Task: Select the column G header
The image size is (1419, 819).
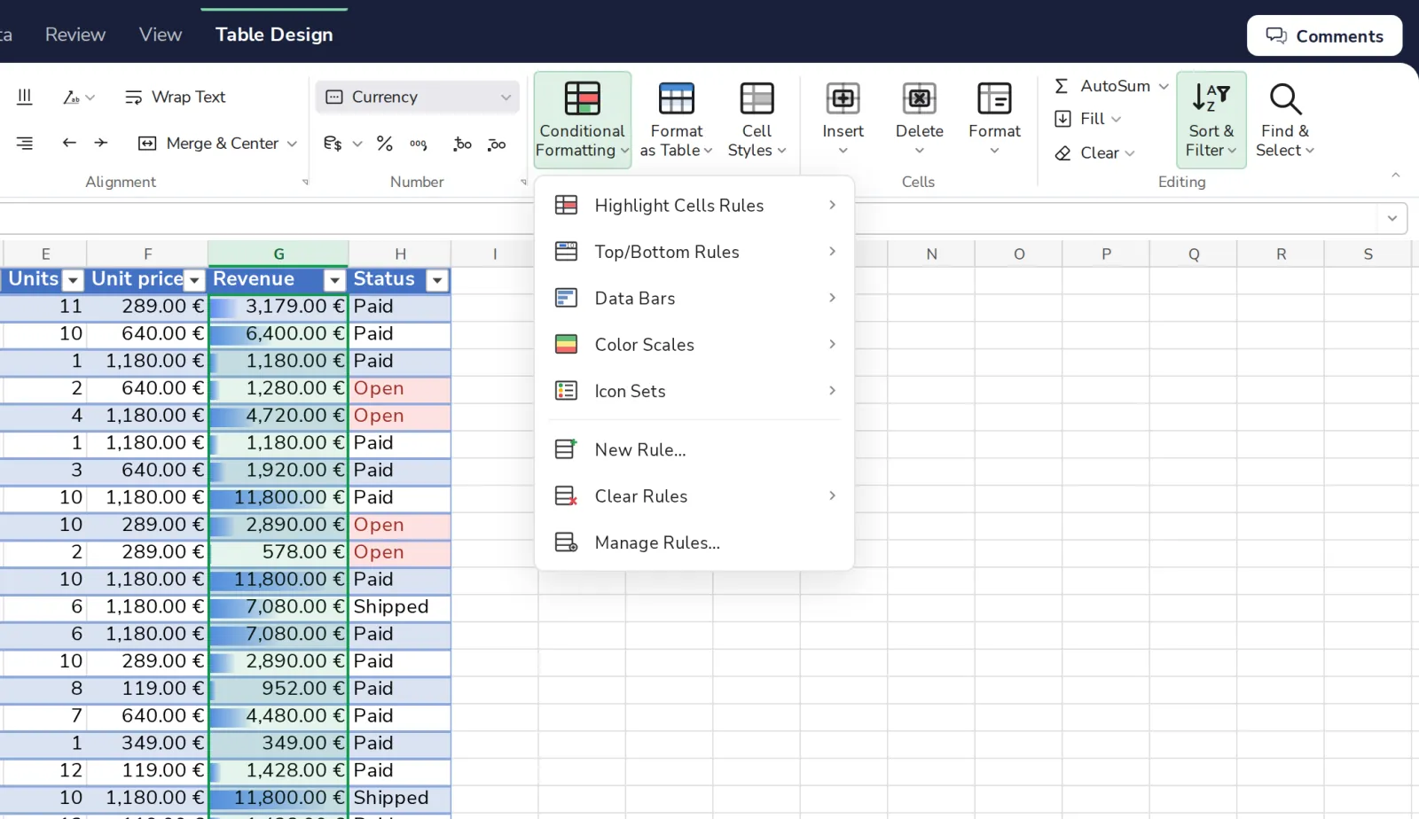Action: pyautogui.click(x=278, y=253)
